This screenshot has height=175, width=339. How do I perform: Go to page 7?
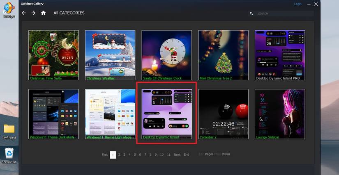coord(145,155)
